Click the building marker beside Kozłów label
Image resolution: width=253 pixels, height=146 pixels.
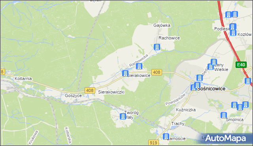(x=233, y=33)
